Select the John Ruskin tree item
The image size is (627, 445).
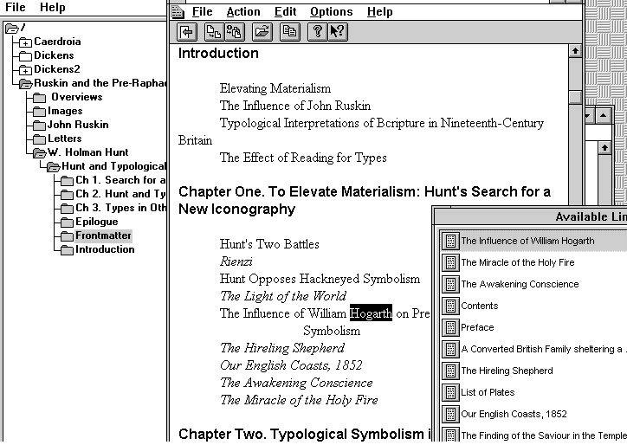[78, 125]
